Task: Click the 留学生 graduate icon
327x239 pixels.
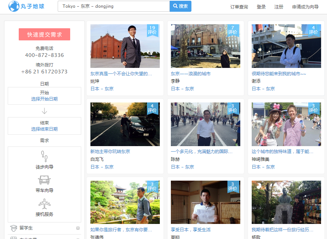Action: click(x=14, y=228)
